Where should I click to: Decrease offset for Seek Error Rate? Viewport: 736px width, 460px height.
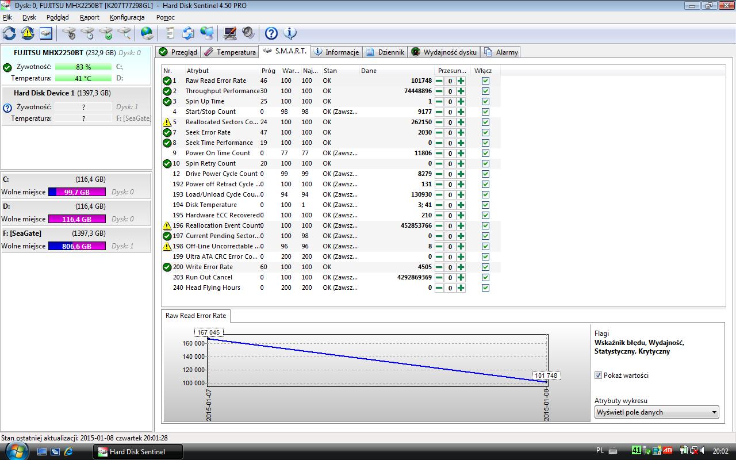[439, 133]
